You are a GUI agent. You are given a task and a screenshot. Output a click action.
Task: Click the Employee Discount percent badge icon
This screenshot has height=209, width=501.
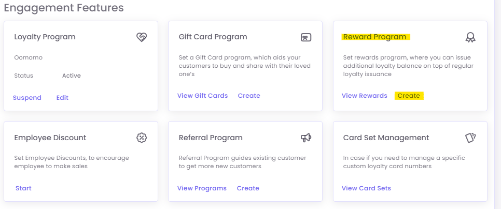coord(142,138)
